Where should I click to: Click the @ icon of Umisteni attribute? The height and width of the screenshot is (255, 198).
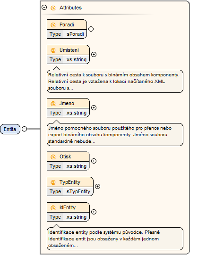coord(53,50)
